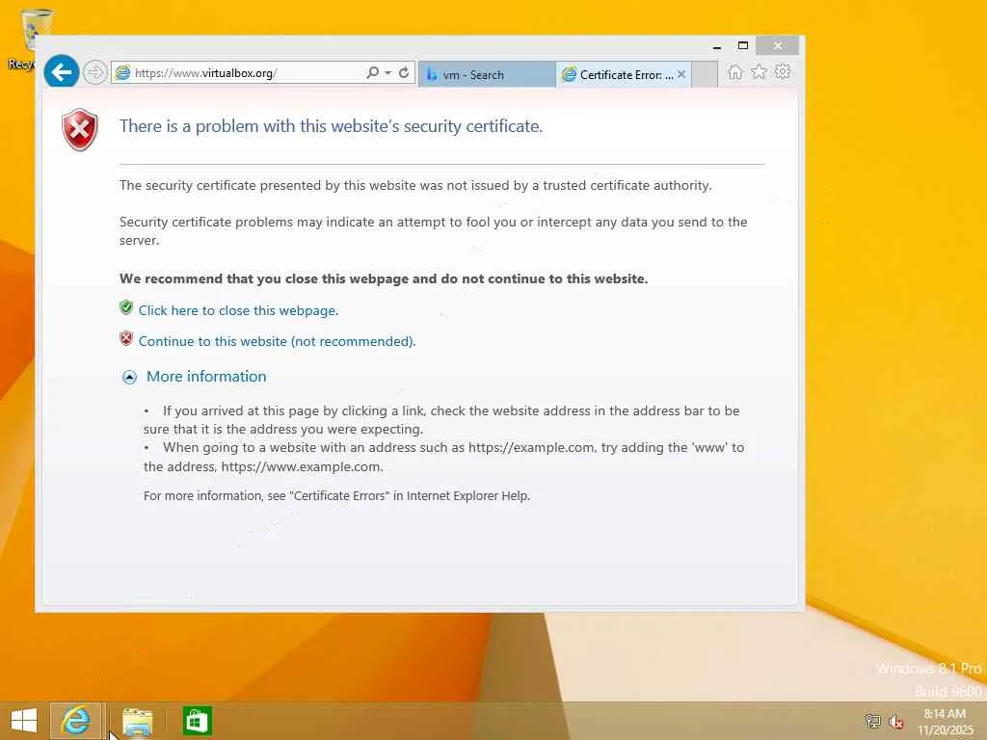Viewport: 987px width, 740px height.
Task: Click 'Click here to close this webpage' link
Action: coord(239,310)
